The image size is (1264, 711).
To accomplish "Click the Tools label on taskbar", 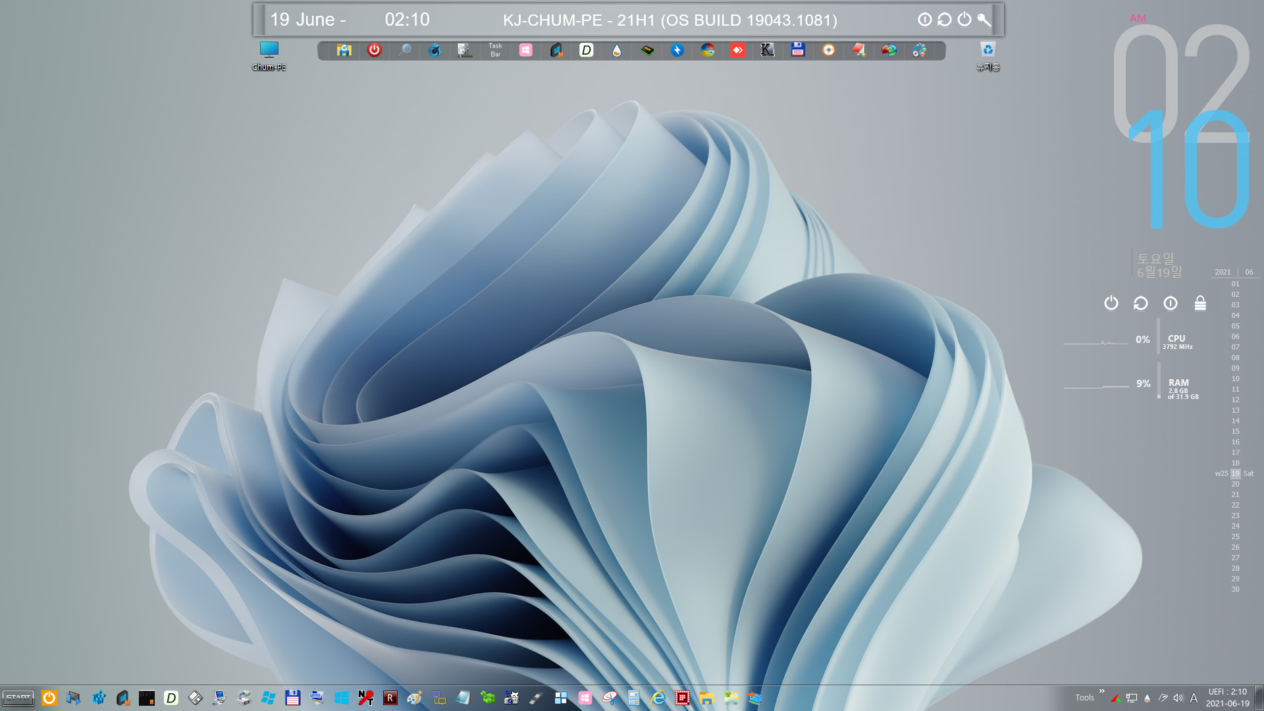I will click(x=1084, y=698).
